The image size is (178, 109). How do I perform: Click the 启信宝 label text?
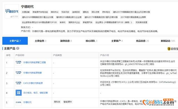[x=174, y=49]
